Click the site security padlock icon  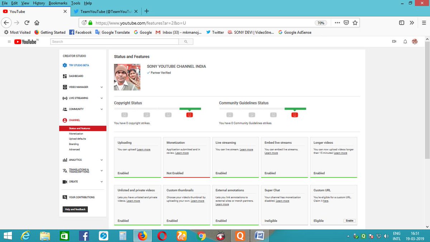point(90,23)
